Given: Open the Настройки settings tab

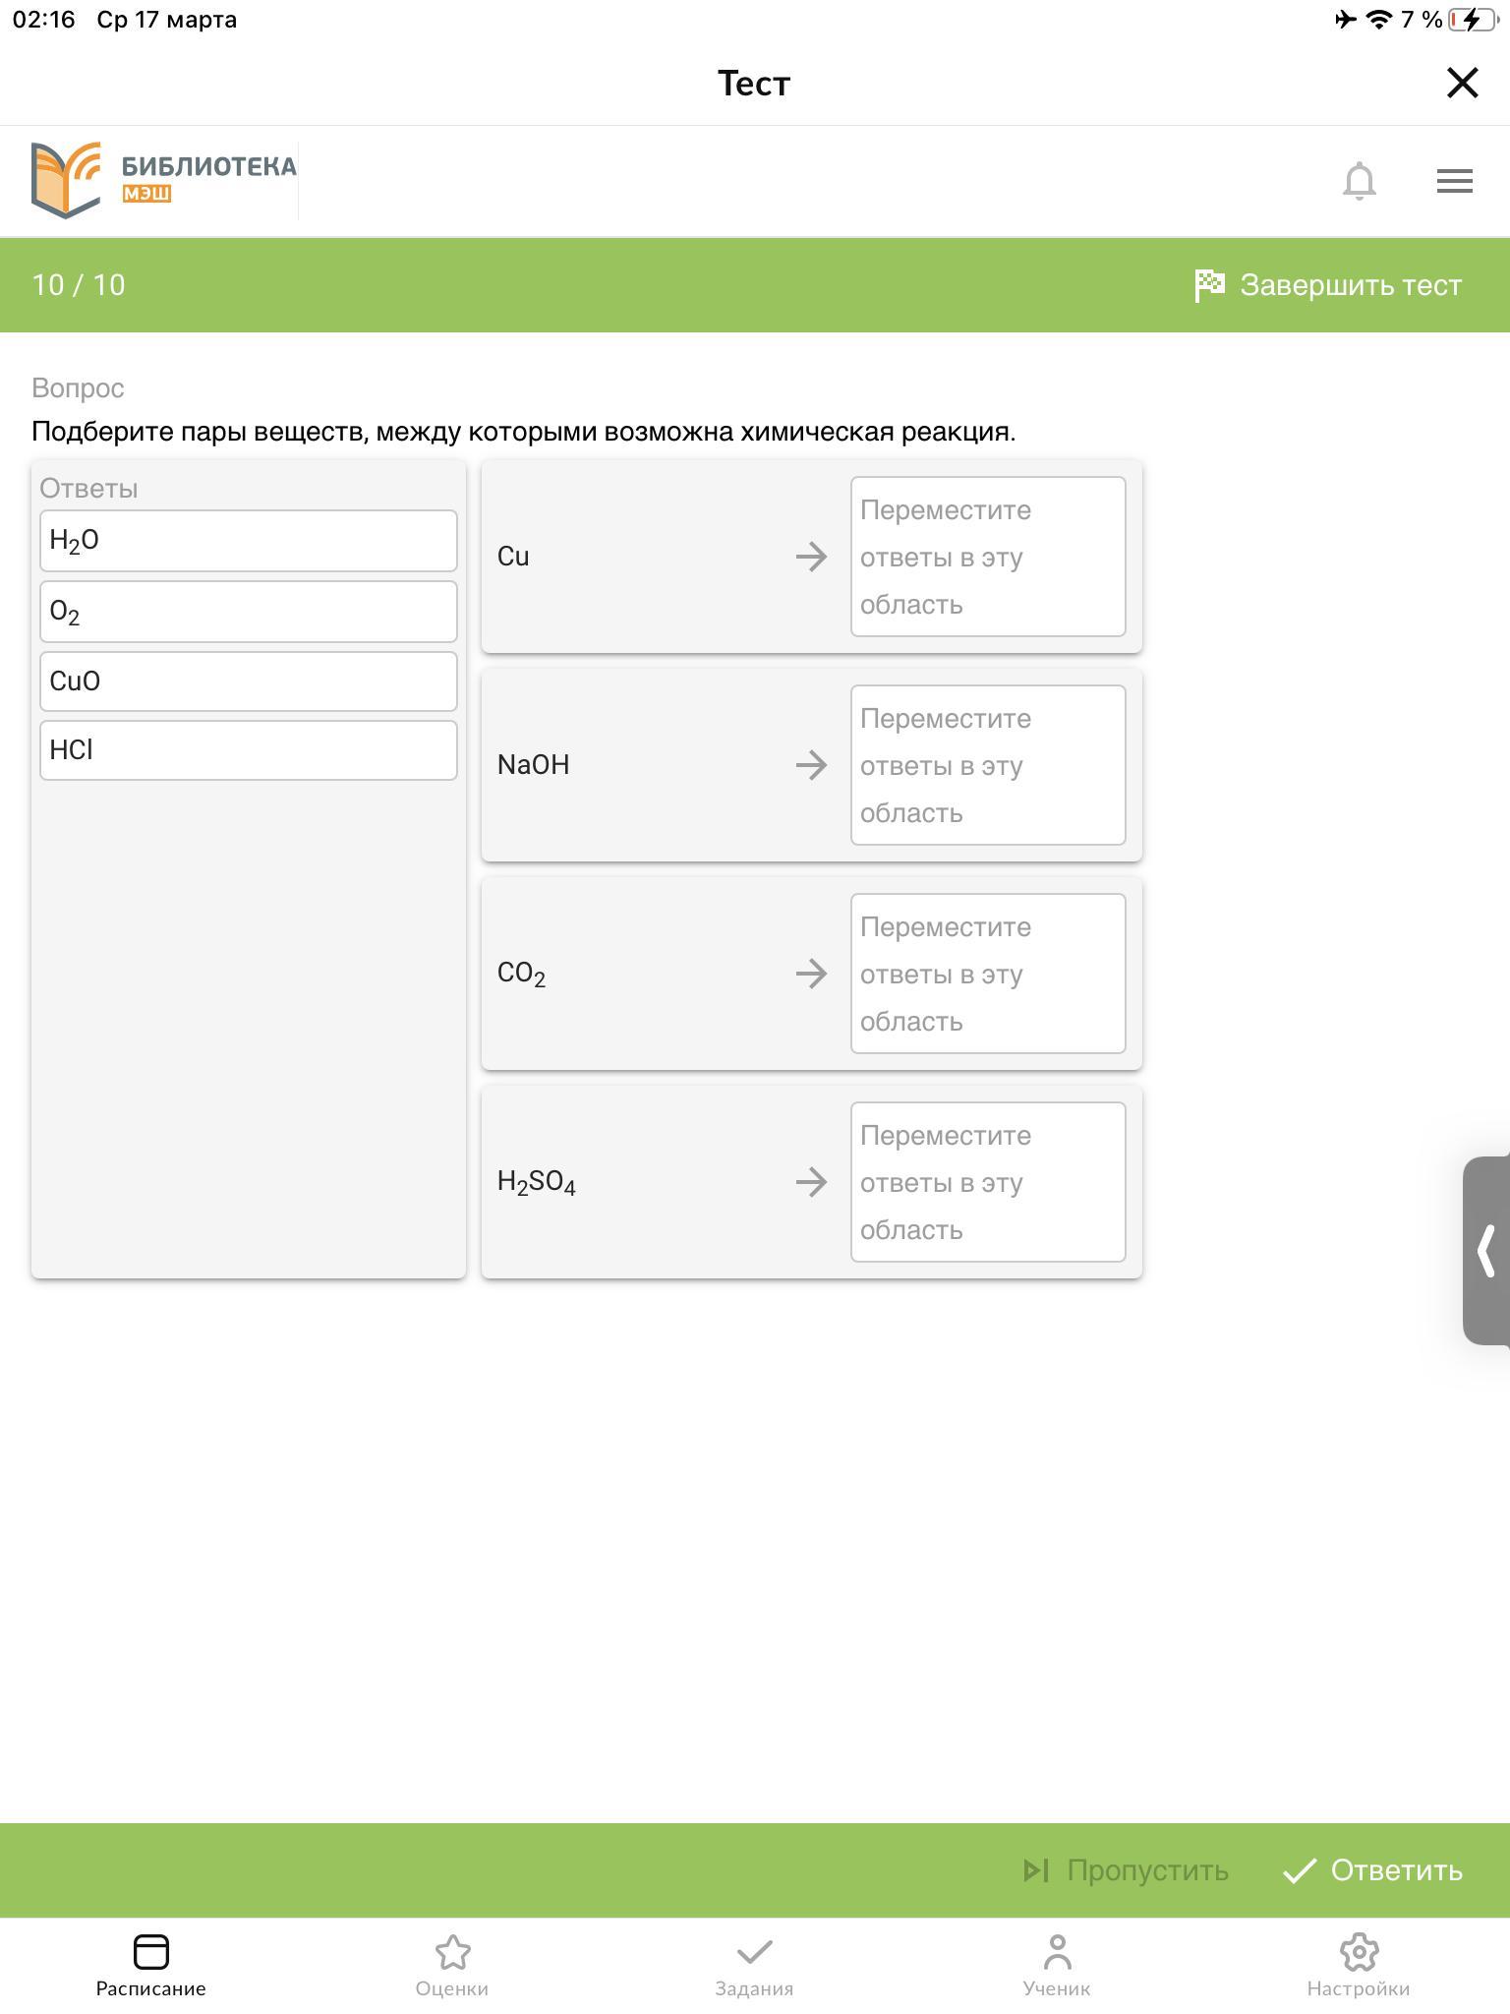Looking at the screenshot, I should (x=1358, y=1966).
